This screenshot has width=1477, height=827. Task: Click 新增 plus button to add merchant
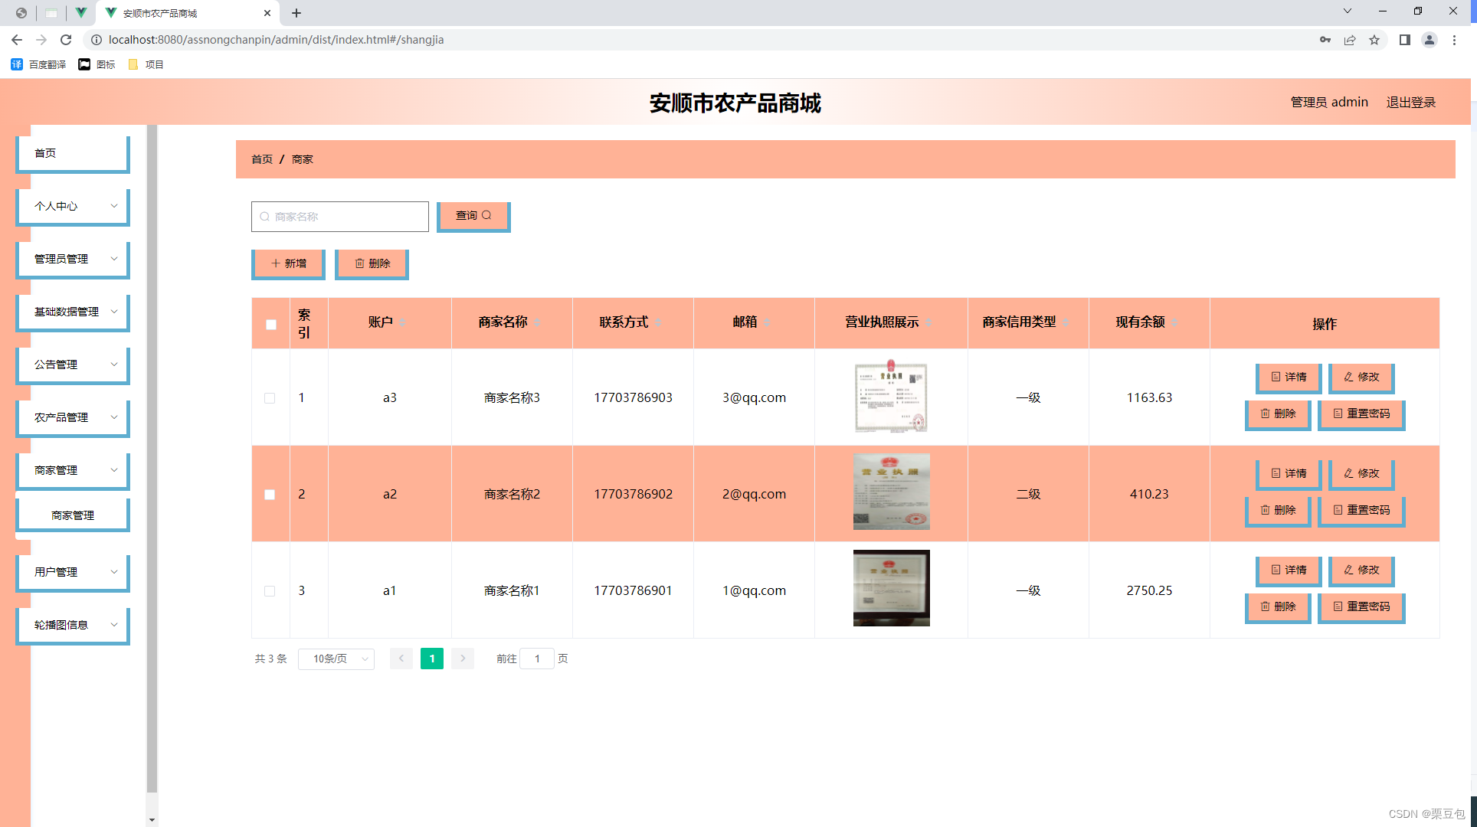(288, 263)
